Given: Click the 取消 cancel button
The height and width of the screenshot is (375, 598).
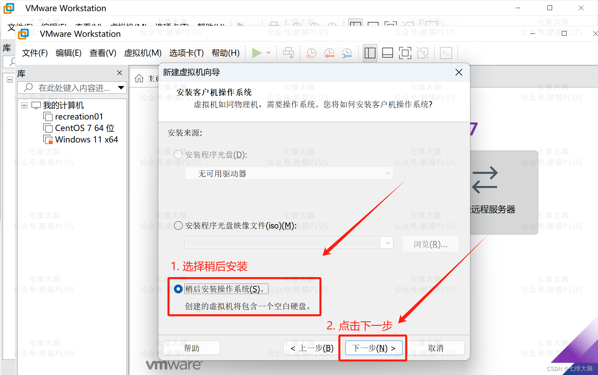Looking at the screenshot, I should 436,348.
